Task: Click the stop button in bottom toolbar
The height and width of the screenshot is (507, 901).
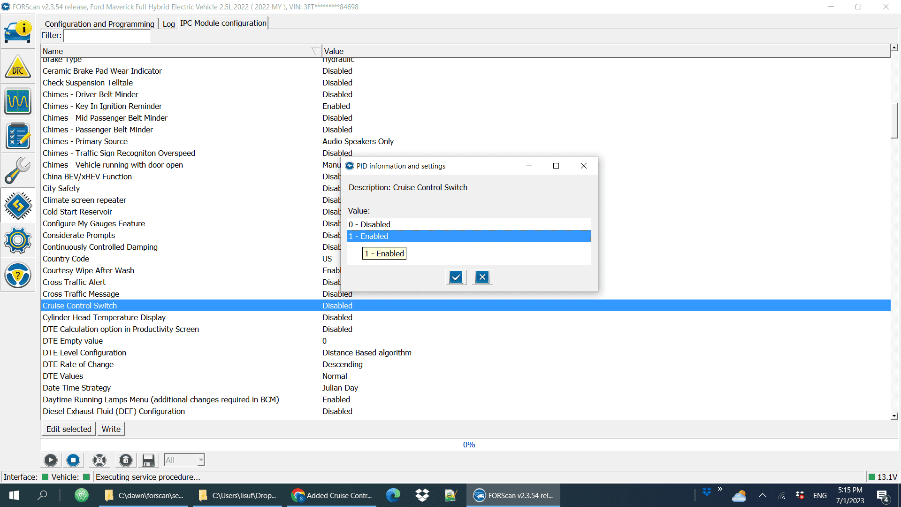Action: (x=73, y=460)
